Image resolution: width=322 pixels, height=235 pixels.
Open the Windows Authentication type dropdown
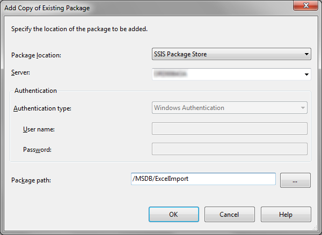click(230, 108)
